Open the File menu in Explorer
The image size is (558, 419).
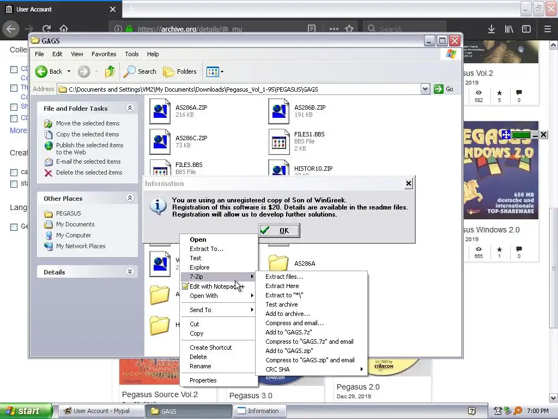[39, 54]
